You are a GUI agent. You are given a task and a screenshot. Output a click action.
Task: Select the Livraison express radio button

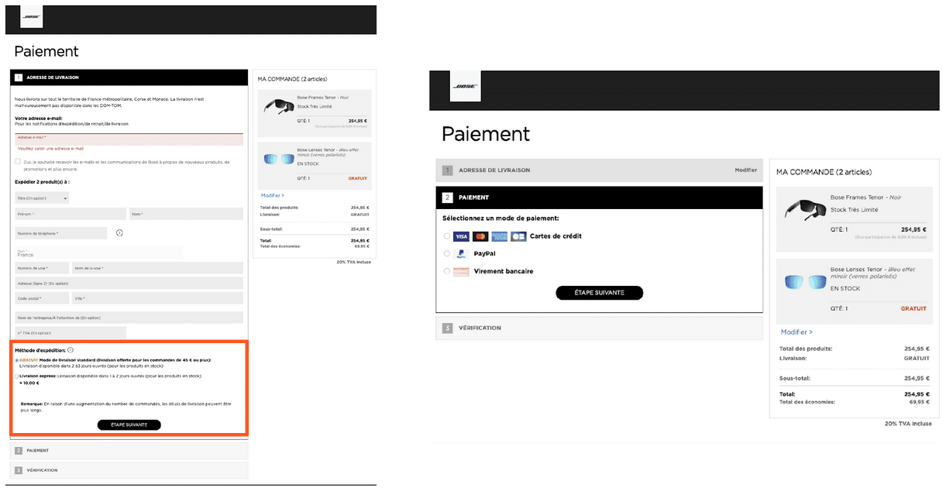pyautogui.click(x=17, y=376)
